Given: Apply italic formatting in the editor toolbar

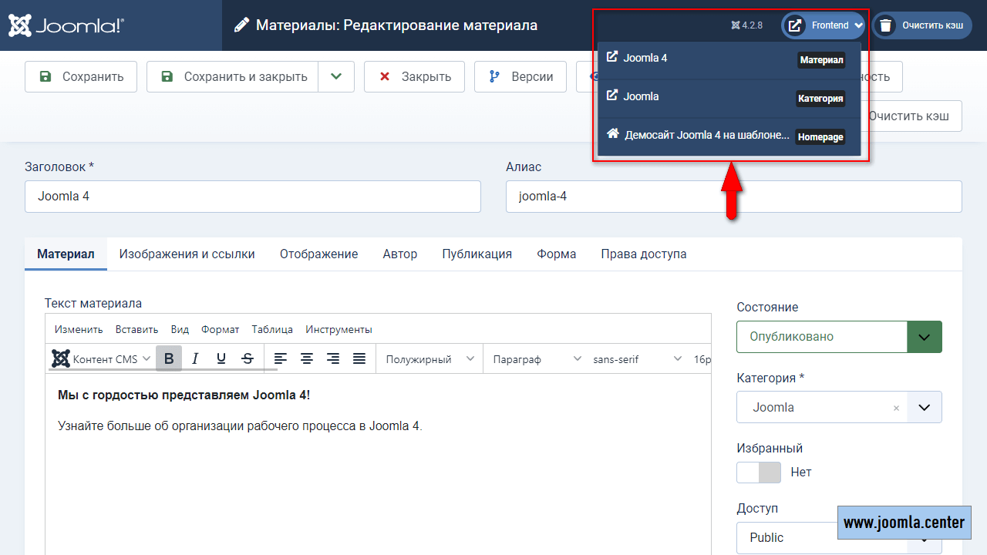Looking at the screenshot, I should click(x=195, y=358).
